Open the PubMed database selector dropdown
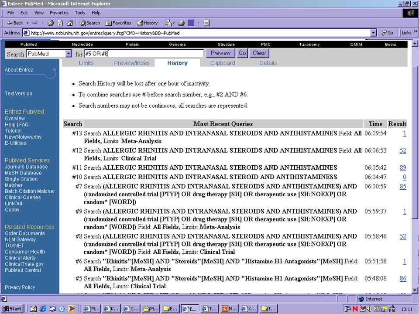The image size is (419, 314). (69, 54)
